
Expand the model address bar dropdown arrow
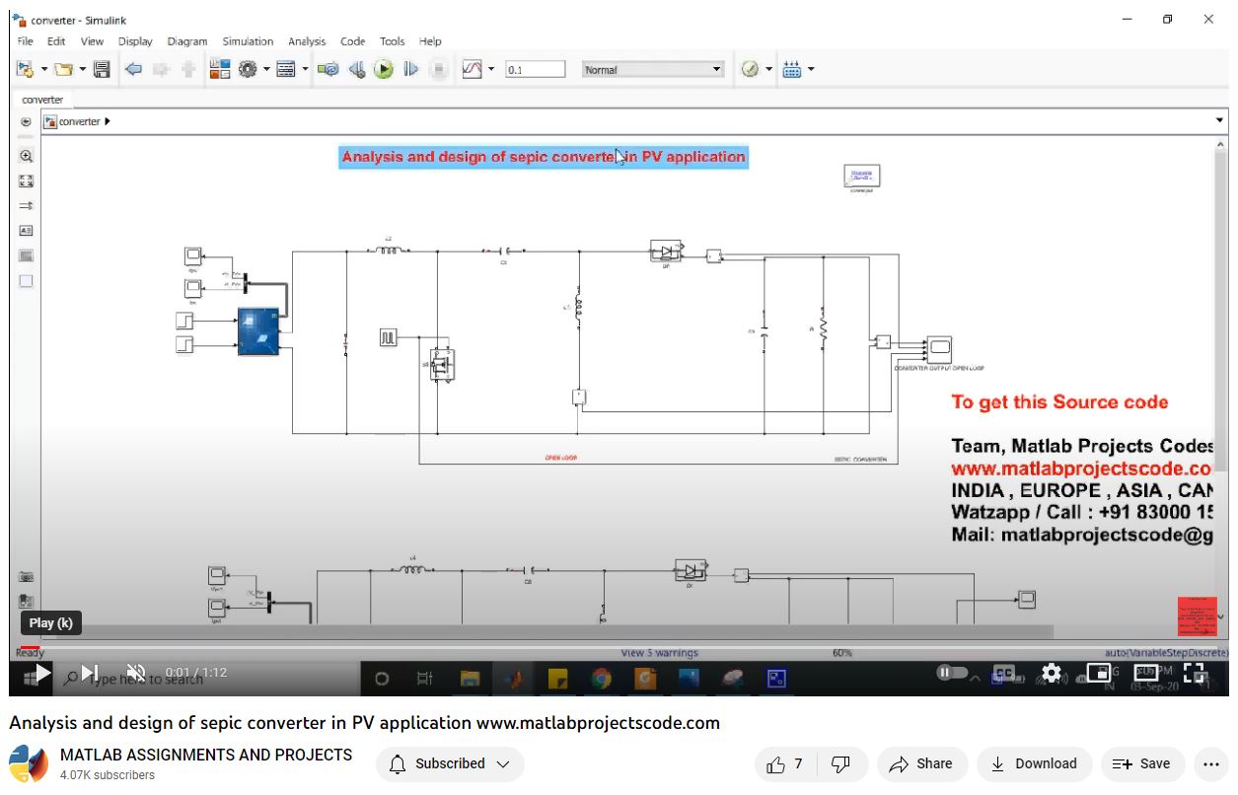pos(1219,121)
